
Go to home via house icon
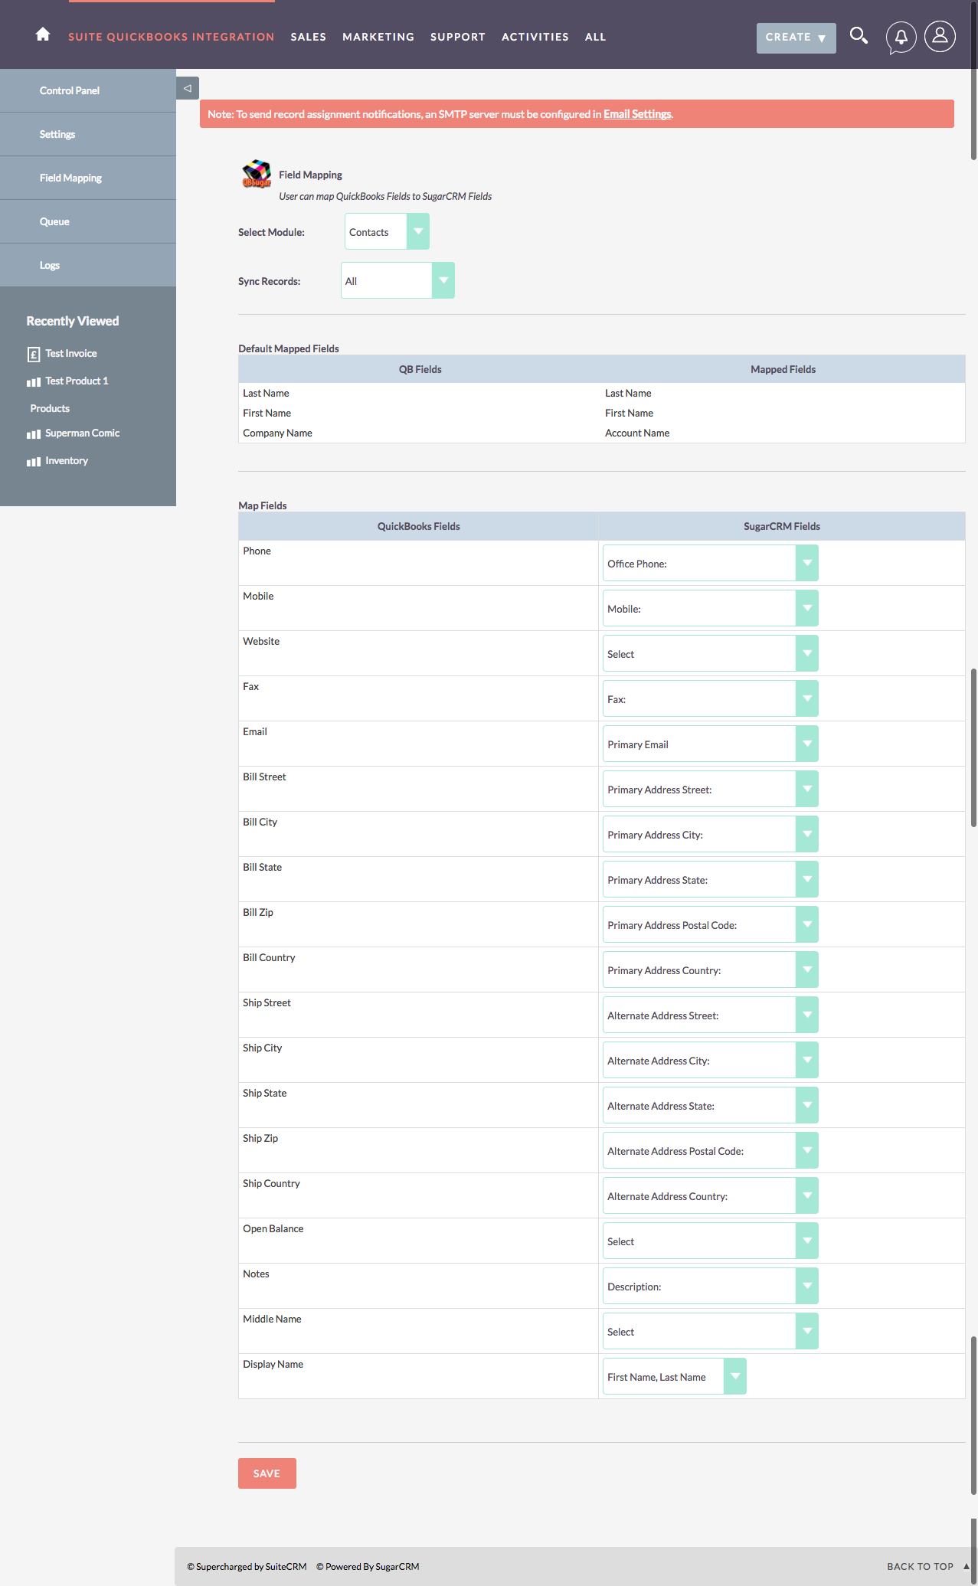43,34
